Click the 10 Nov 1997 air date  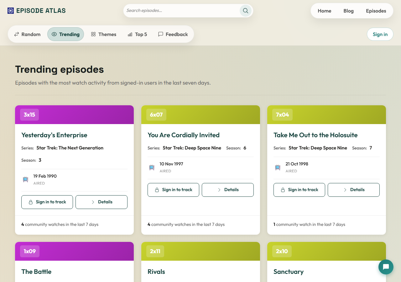(171, 164)
